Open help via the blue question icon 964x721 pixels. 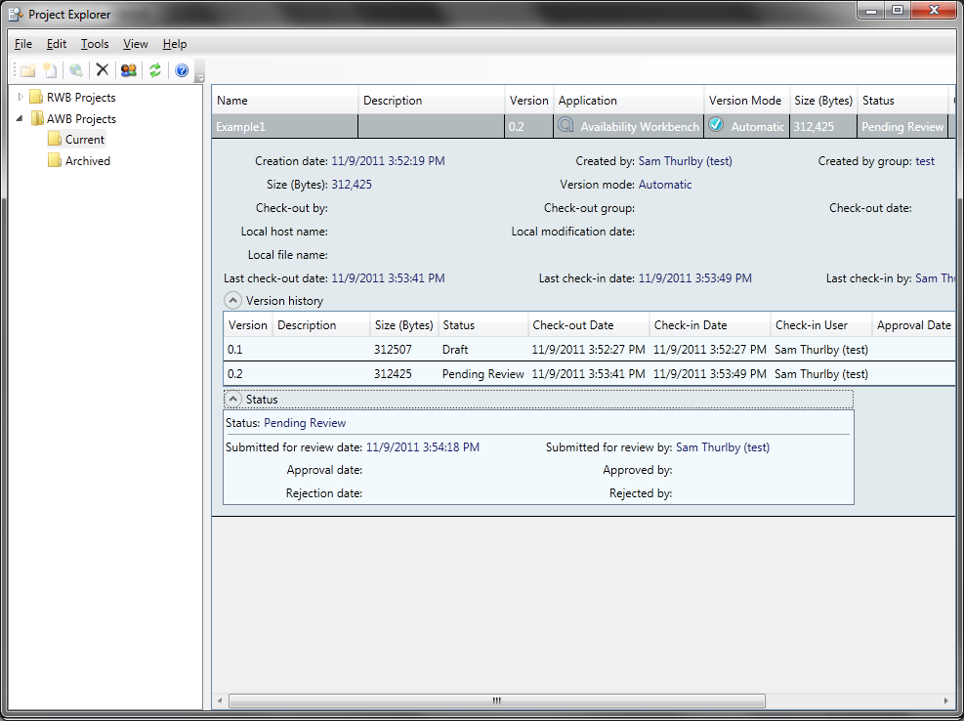click(181, 70)
